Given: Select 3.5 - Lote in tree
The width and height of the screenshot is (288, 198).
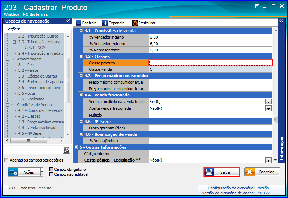Looking at the screenshot, I should (27, 93).
